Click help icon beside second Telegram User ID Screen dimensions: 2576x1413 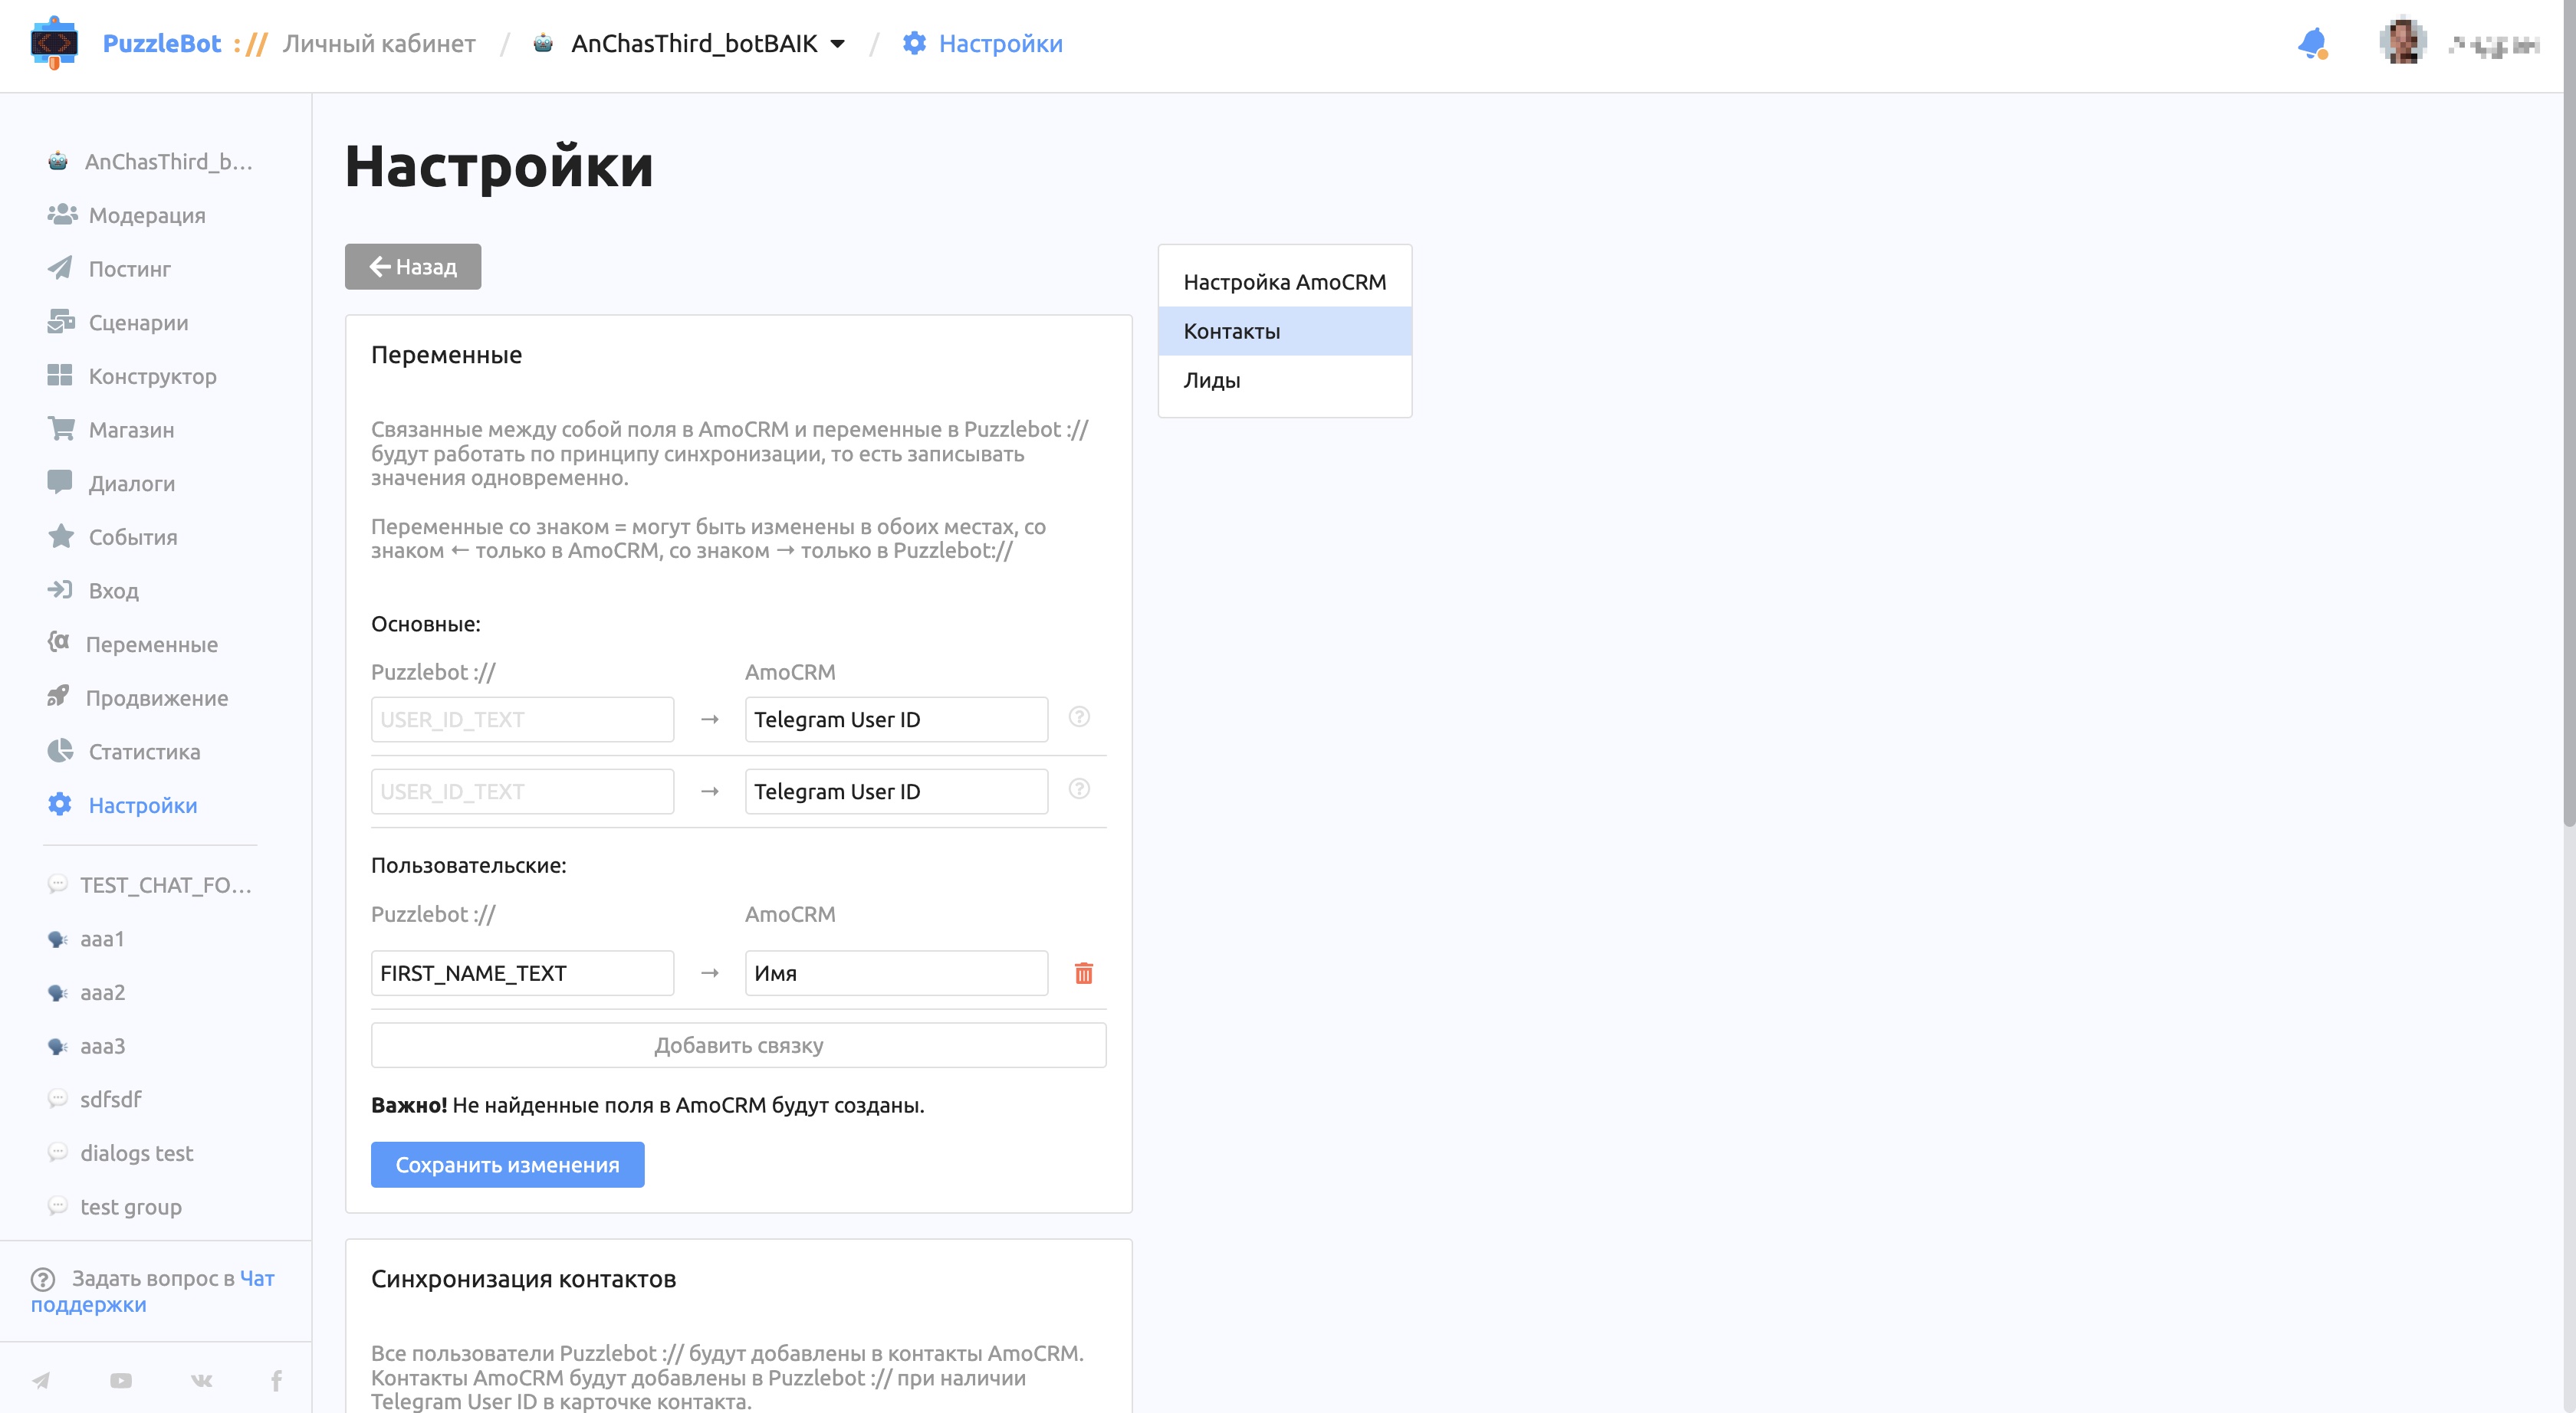tap(1079, 789)
